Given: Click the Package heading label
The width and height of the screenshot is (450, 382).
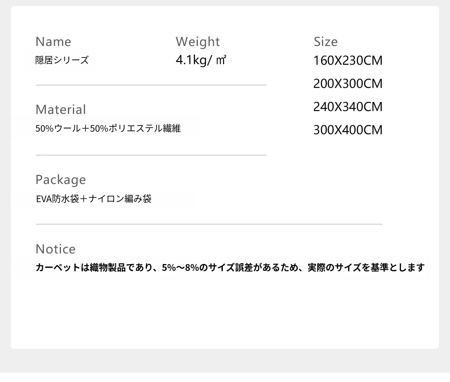Looking at the screenshot, I should click(x=61, y=180).
